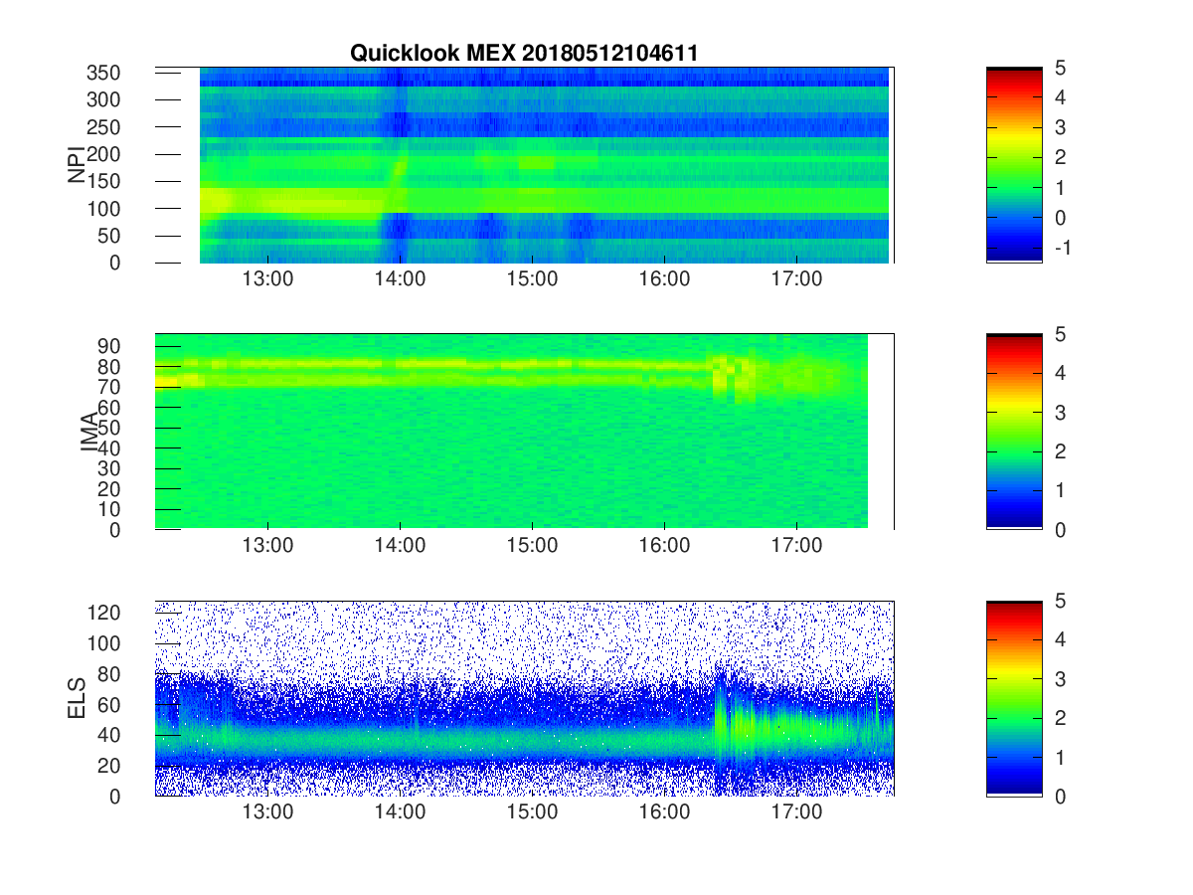Click the ELS panel colorbar
Viewport: 1193px width, 895px height.
(1014, 698)
